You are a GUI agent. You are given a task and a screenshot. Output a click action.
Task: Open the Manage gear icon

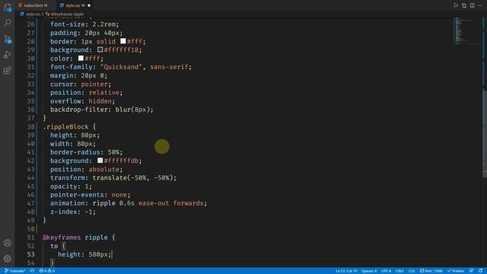click(x=8, y=259)
